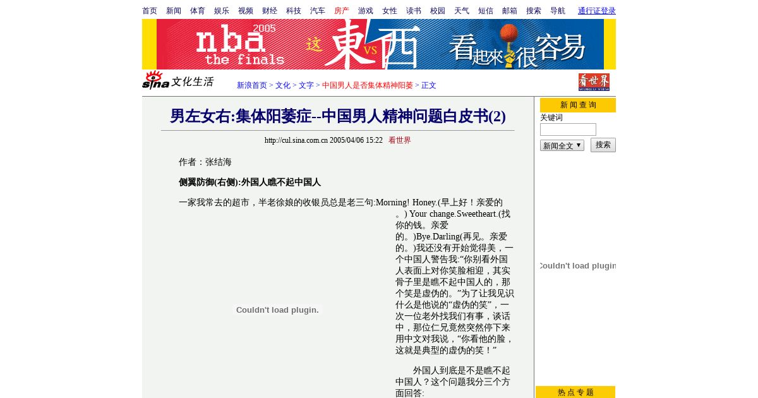Image resolution: width=758 pixels, height=398 pixels.
Task: Click the 通行证登录 login link
Action: click(597, 11)
